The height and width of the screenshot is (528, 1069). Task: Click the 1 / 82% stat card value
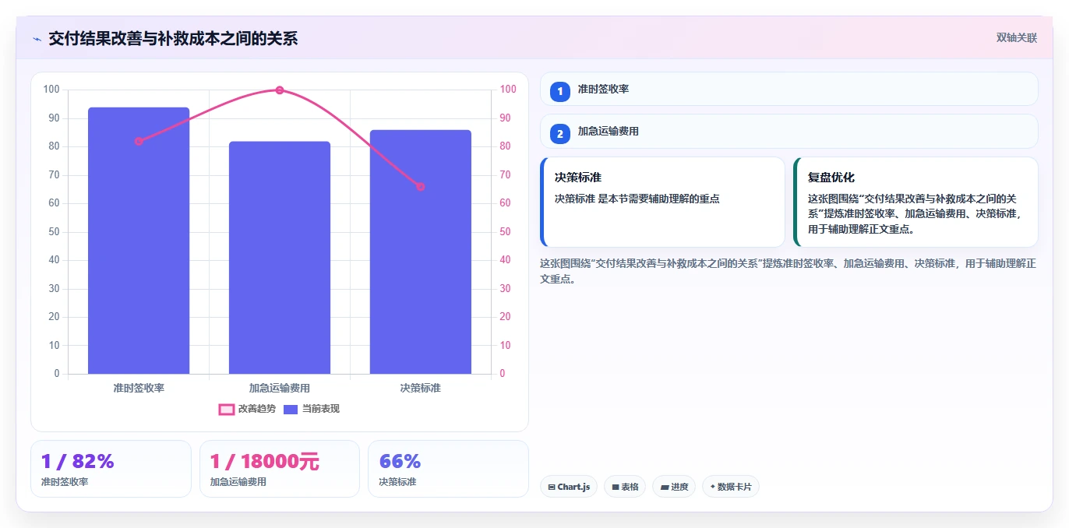[x=78, y=462]
